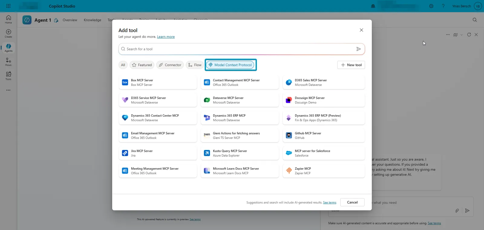
Task: Select the All filter
Action: click(123, 65)
